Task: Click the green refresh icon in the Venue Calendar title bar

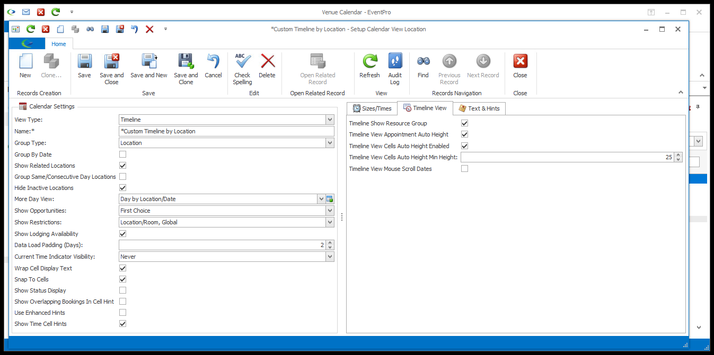Action: coord(56,12)
